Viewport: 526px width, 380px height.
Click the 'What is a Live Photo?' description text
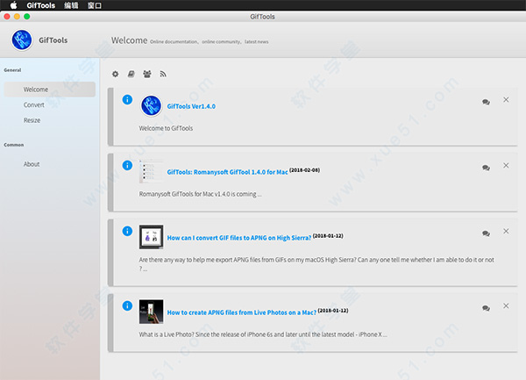point(263,334)
